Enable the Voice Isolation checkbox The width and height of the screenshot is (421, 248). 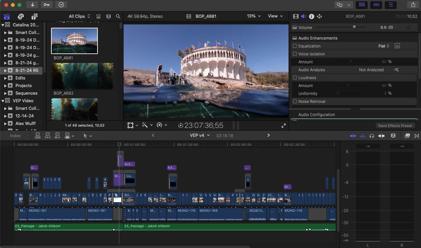(x=295, y=54)
